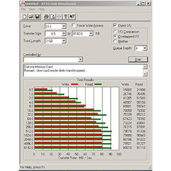Viewport: 171px width, 171px height.
Task: Open the Queue Depth dropdown
Action: tap(145, 48)
